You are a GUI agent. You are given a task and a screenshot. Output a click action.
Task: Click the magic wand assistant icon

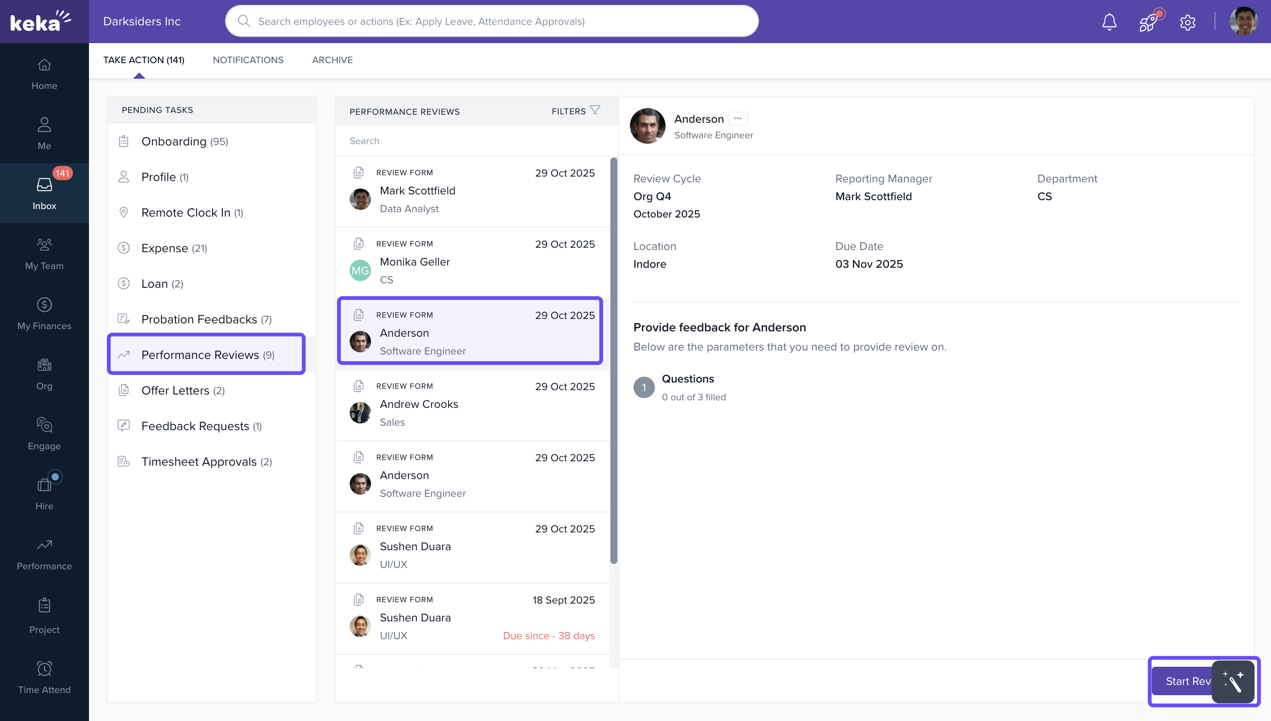pos(1233,681)
